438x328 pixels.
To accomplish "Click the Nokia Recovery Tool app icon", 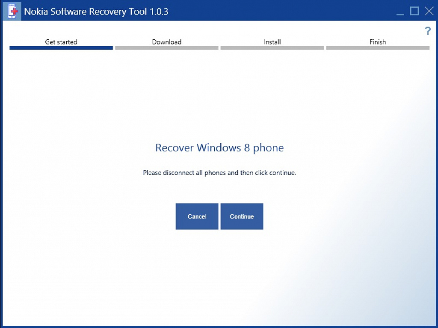I will tap(12, 12).
